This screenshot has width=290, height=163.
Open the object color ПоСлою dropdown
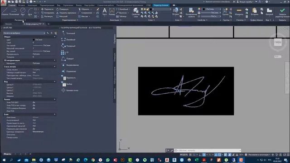pyautogui.click(x=212, y=9)
